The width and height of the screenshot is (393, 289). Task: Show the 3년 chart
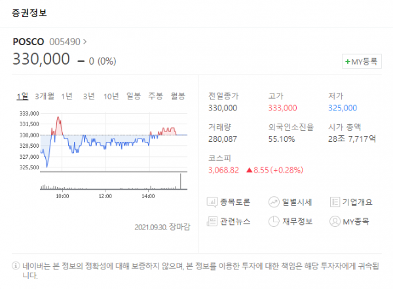(89, 96)
